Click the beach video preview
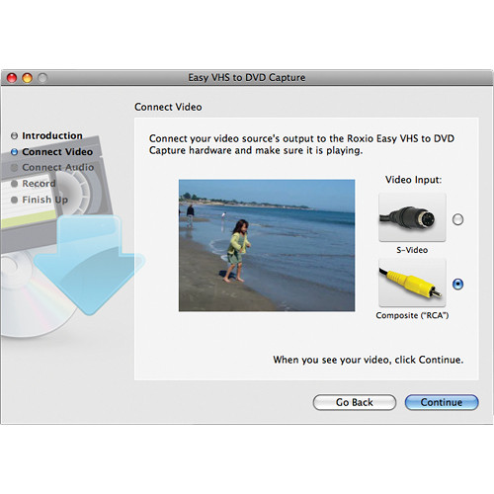This screenshot has height=494, width=494. [x=267, y=245]
